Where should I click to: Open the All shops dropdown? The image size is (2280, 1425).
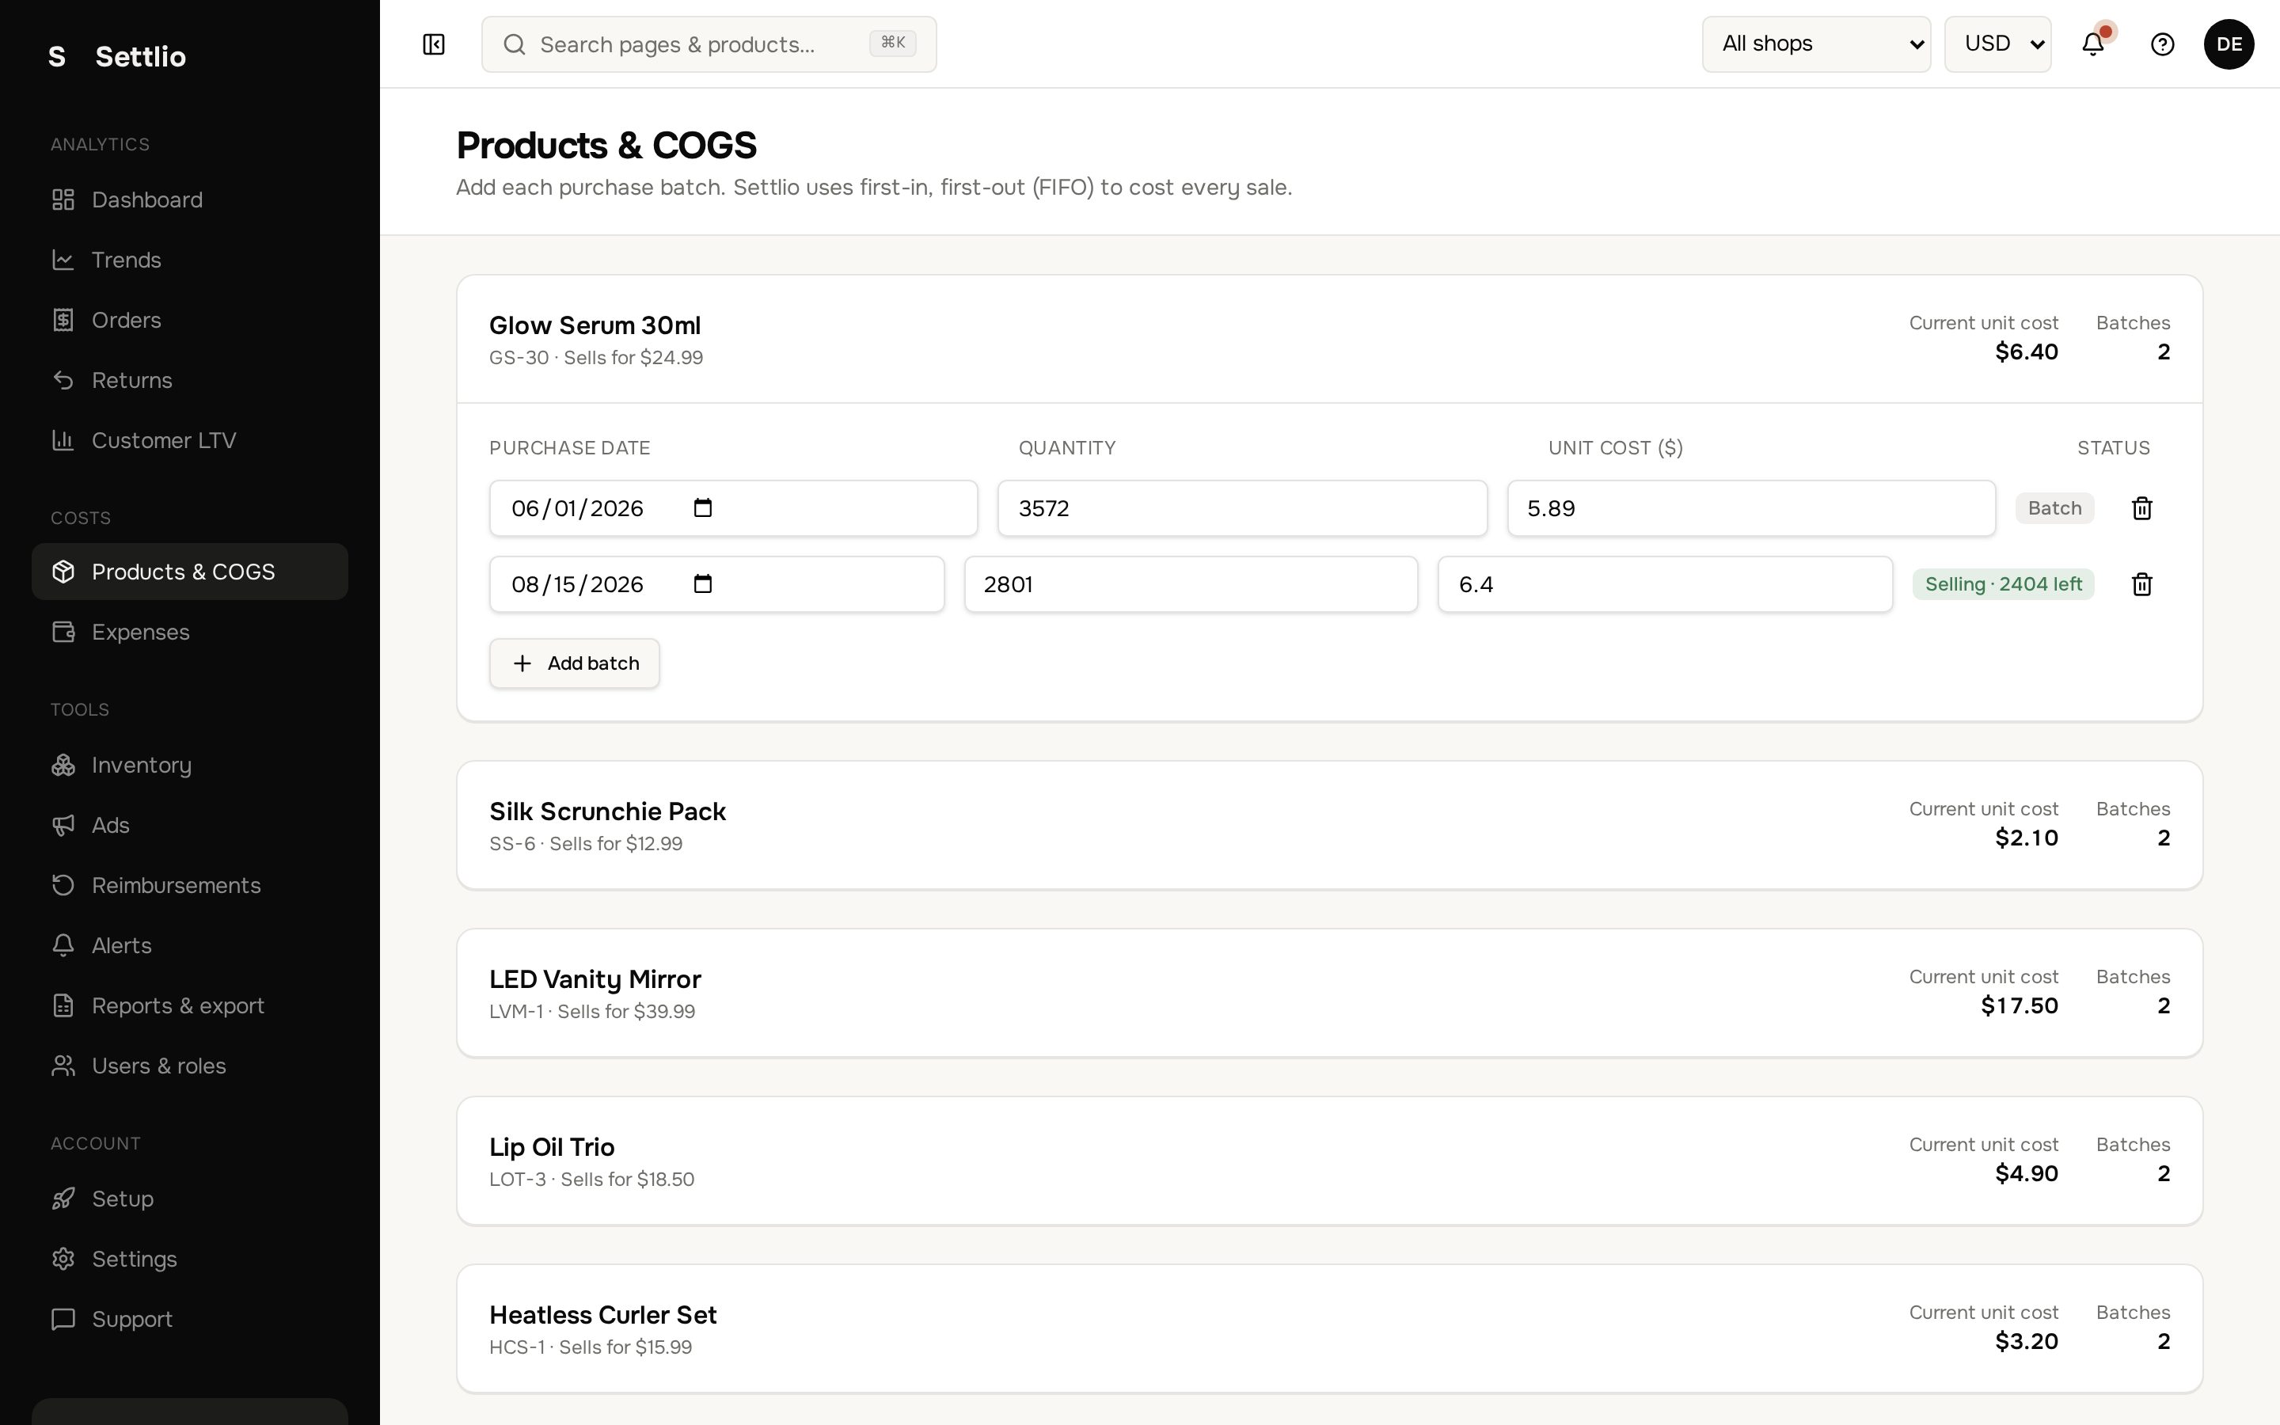click(1815, 44)
